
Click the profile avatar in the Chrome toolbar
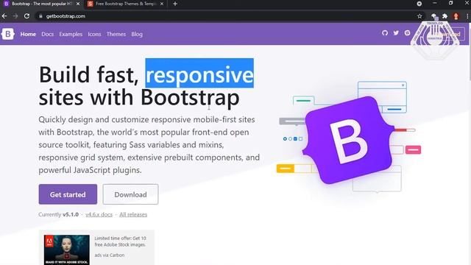(x=456, y=16)
